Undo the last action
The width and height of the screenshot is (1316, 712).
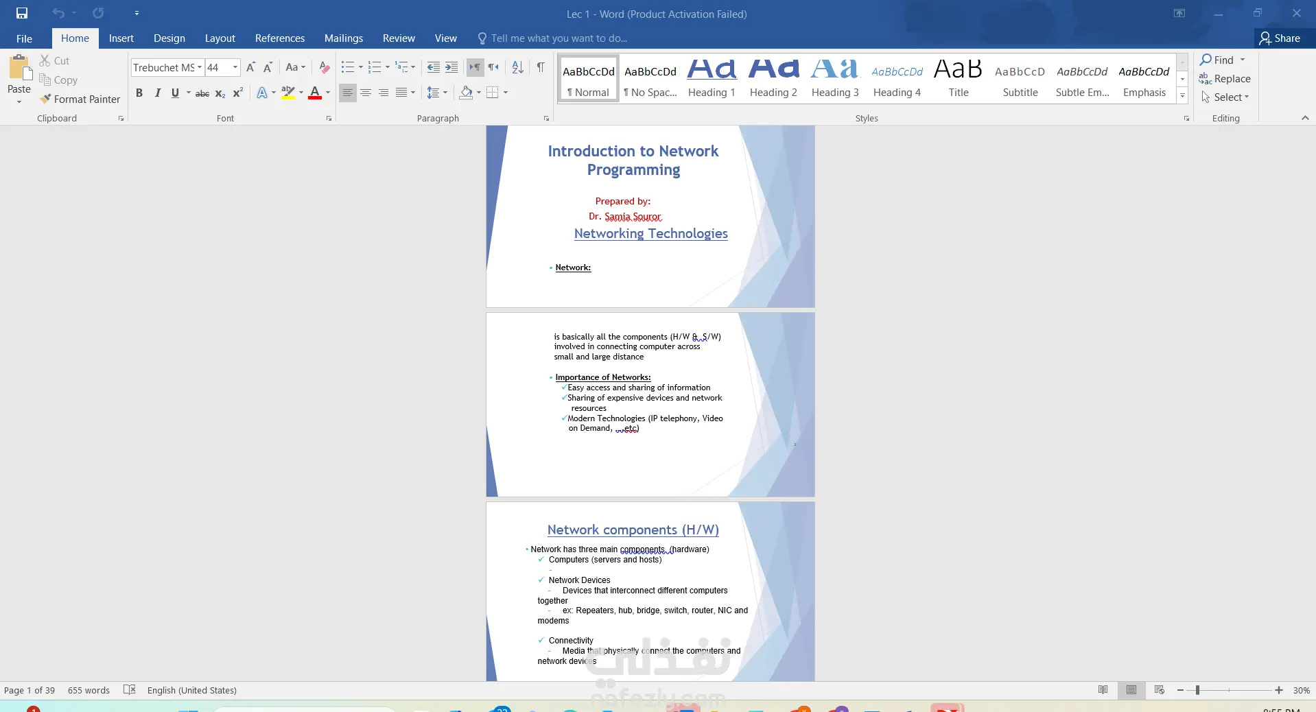(x=58, y=13)
